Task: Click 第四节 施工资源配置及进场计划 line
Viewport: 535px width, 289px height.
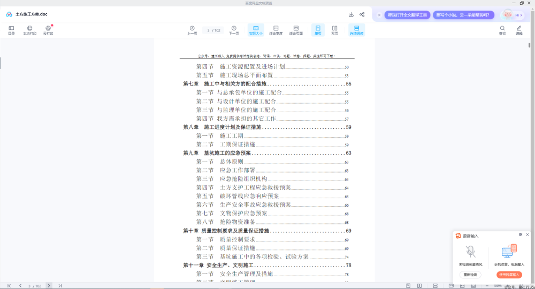Action: pyautogui.click(x=272, y=67)
